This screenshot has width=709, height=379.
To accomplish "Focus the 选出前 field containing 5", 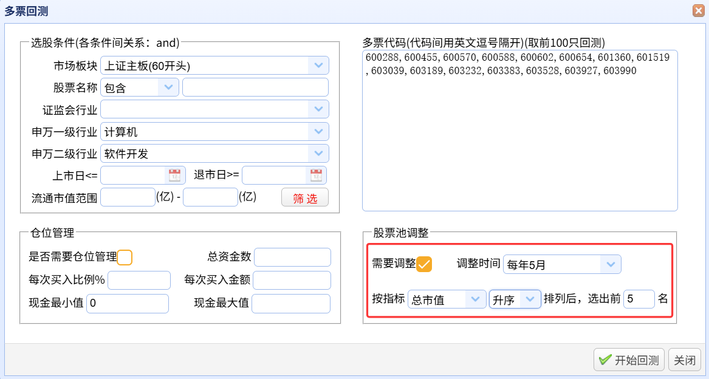I will [x=639, y=299].
